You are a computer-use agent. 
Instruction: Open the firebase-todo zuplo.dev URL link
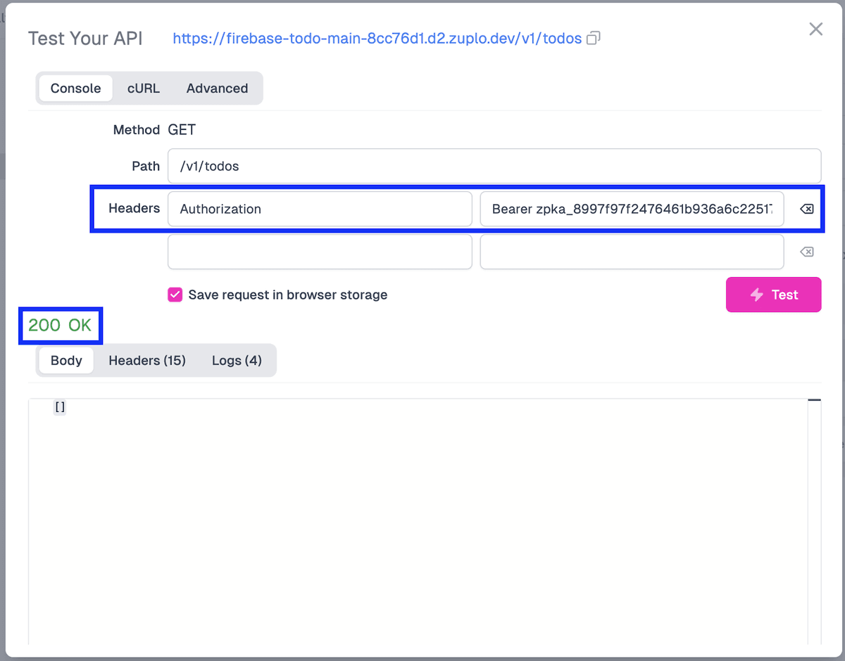[x=378, y=39]
